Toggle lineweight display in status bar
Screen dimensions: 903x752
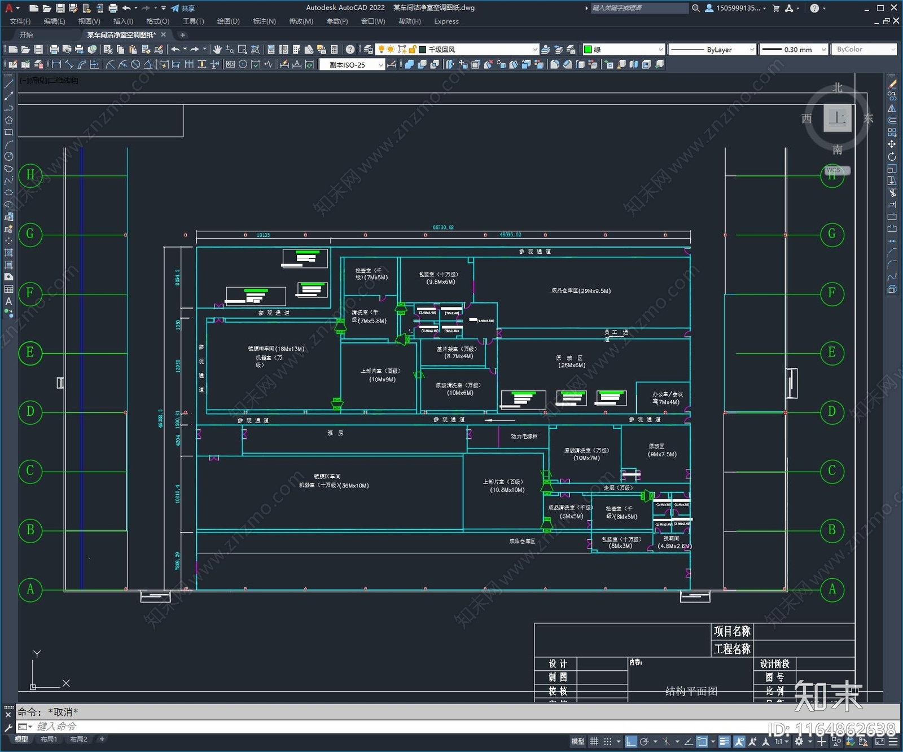coord(725,741)
